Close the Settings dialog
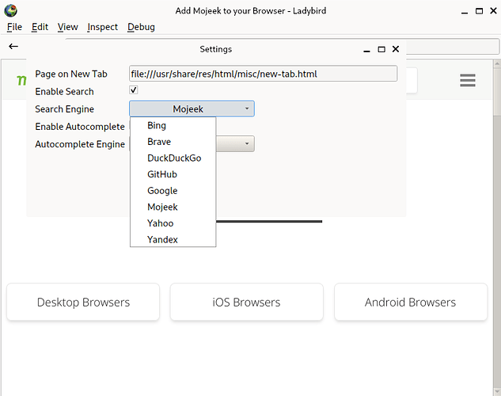 [396, 49]
